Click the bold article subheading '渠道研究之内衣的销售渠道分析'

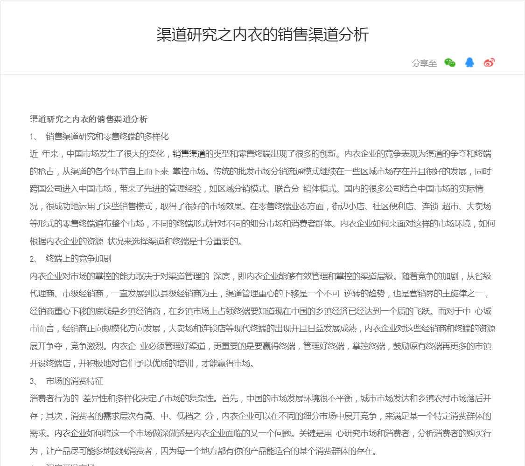pyautogui.click(x=88, y=119)
